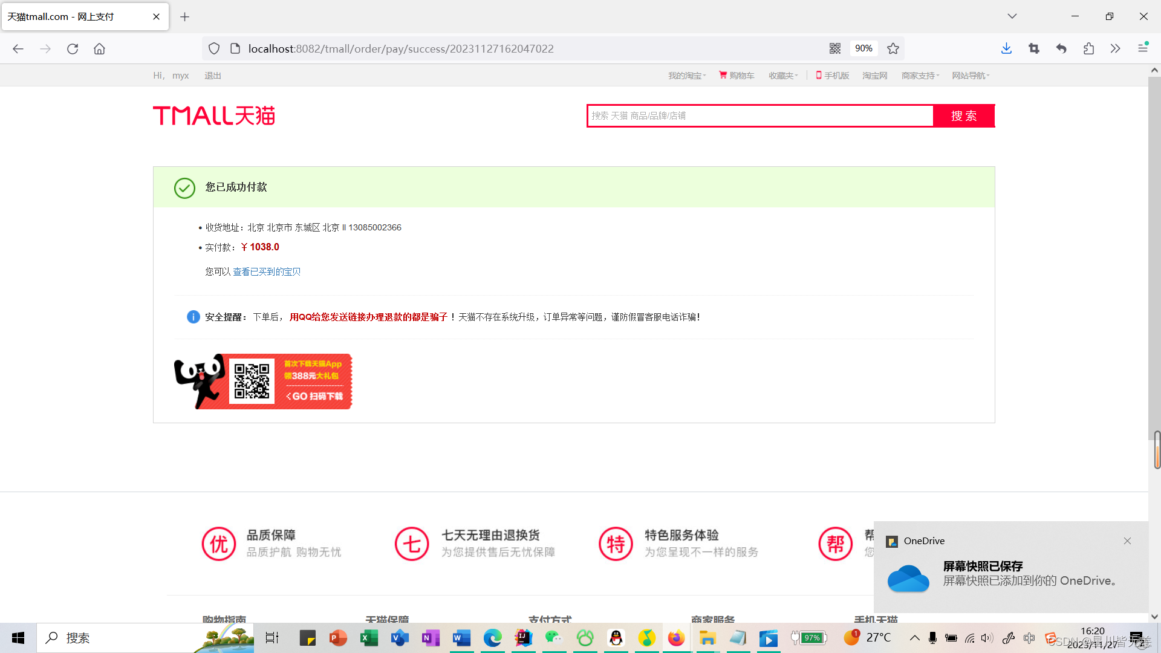
Task: Click the 七 七天无理由退换货 icon
Action: tap(412, 544)
